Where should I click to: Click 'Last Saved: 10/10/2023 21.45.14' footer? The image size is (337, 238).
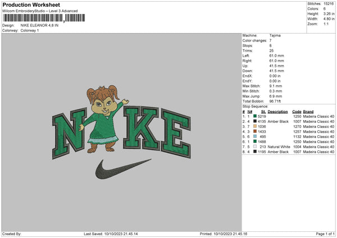click(111, 234)
